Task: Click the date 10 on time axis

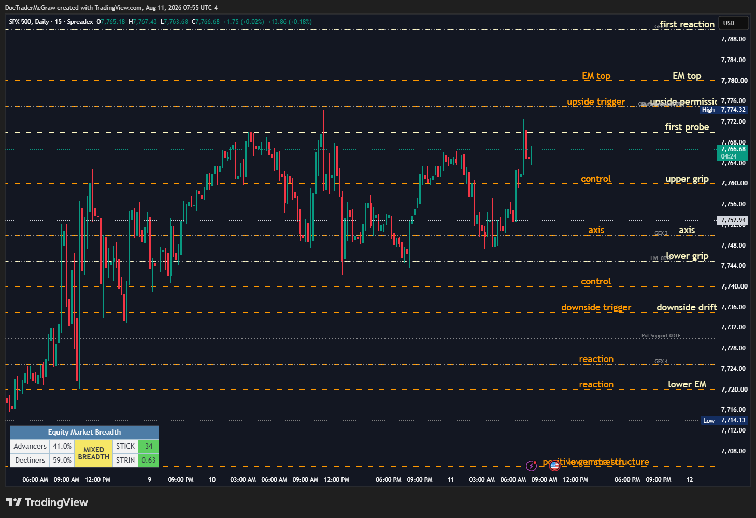Action: tap(212, 480)
